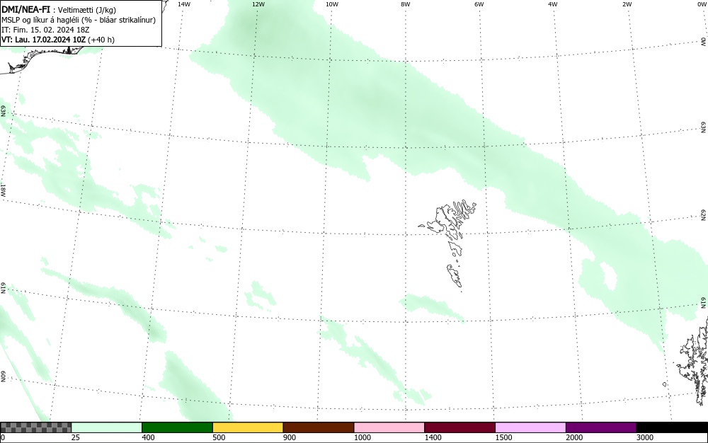
Task: Click the legend value '1400'
Action: click(x=433, y=437)
